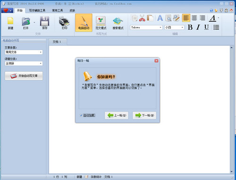Open the red heart application menu

pos(7,10)
